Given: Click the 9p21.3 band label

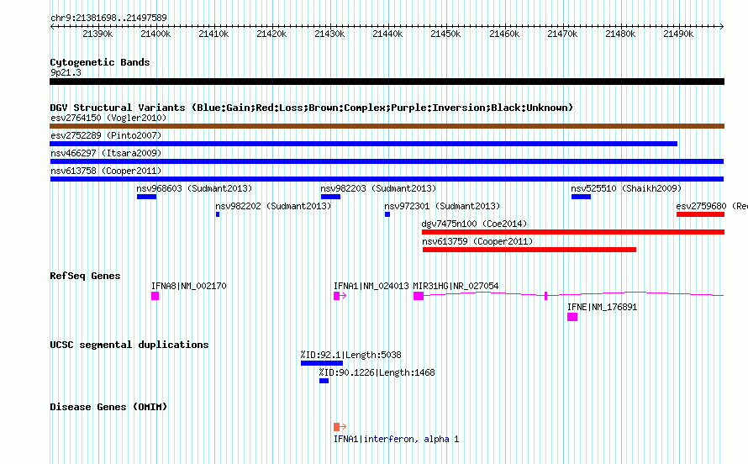Looking at the screenshot, I should click(66, 72).
